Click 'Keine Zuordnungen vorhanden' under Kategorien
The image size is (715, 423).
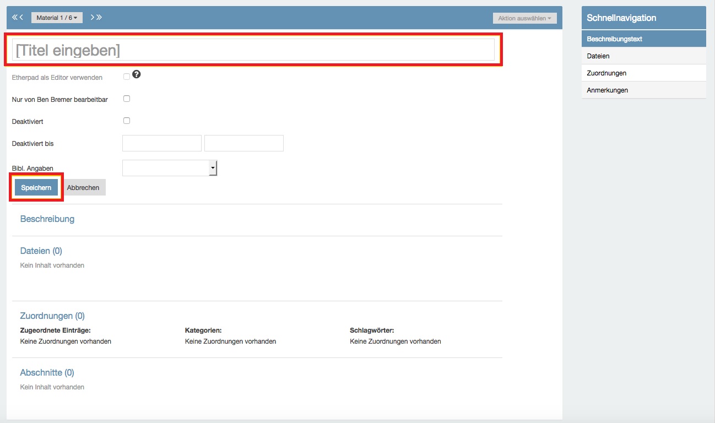(x=230, y=341)
